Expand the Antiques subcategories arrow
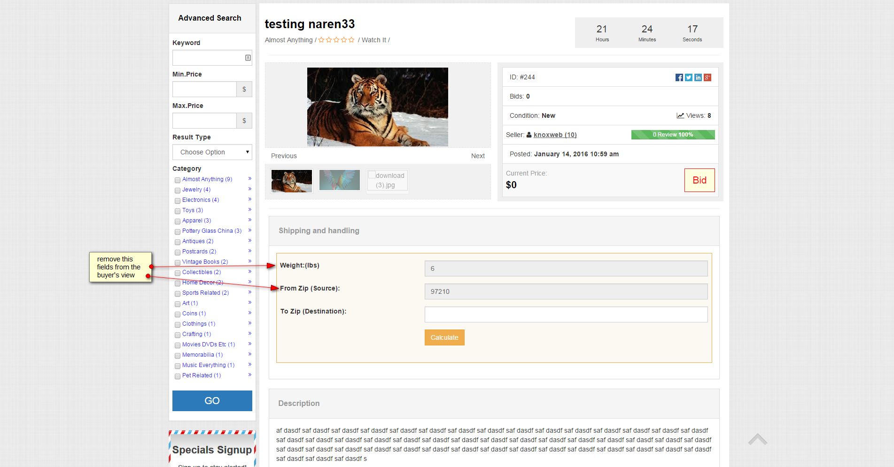Image resolution: width=894 pixels, height=467 pixels. click(249, 241)
